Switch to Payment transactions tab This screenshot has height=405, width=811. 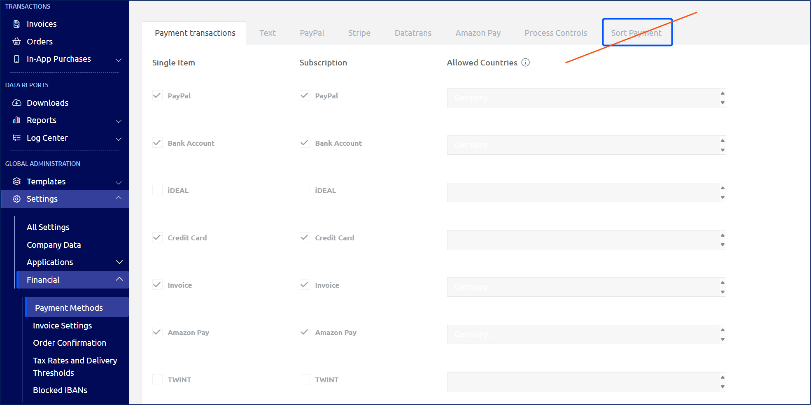coord(195,33)
